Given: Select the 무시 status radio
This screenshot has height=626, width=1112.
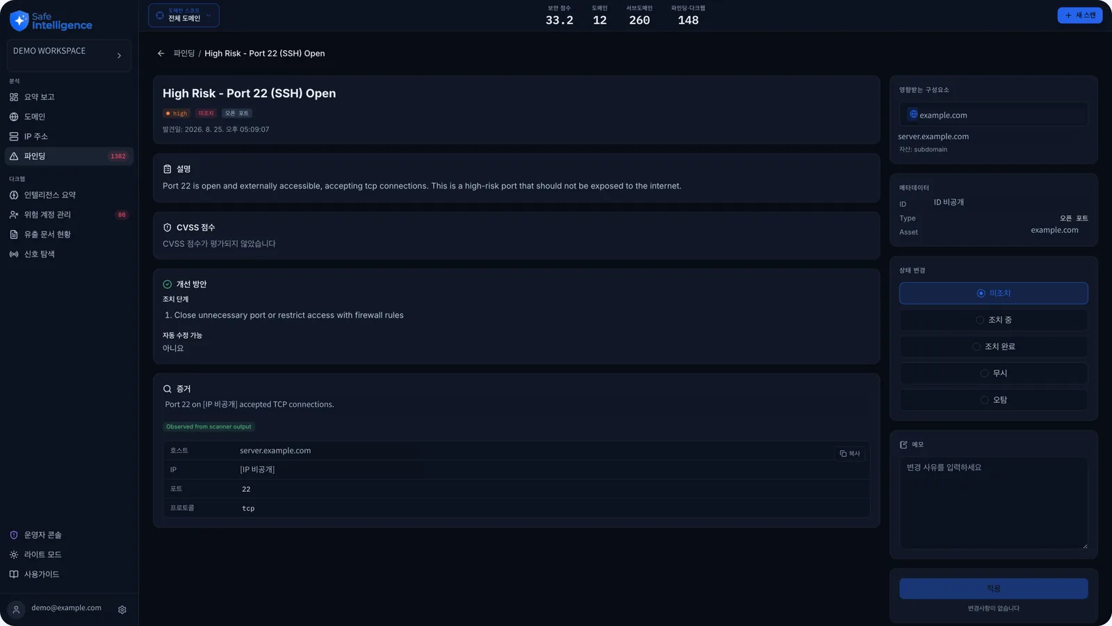Looking at the screenshot, I should pyautogui.click(x=984, y=374).
